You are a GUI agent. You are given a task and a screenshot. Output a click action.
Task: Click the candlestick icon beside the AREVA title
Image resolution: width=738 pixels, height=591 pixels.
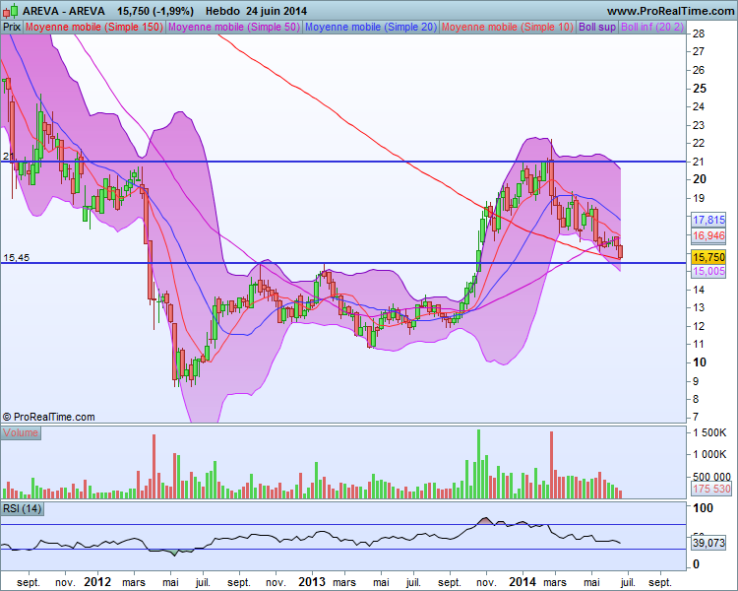(11, 11)
